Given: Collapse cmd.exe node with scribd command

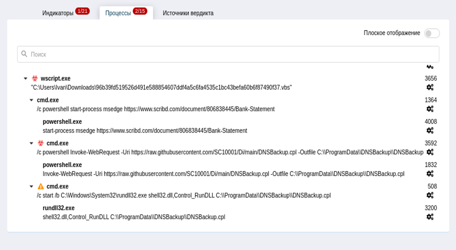Looking at the screenshot, I should pyautogui.click(x=31, y=100).
